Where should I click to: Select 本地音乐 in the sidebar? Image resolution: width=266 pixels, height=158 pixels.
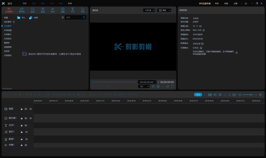(8, 38)
